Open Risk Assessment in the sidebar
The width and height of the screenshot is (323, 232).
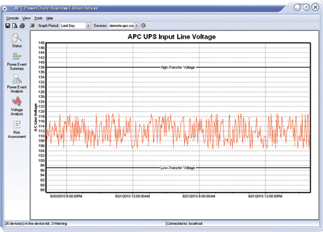pyautogui.click(x=17, y=129)
